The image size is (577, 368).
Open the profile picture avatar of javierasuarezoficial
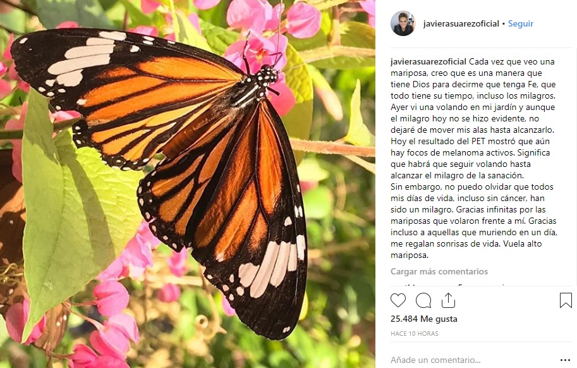coord(403,23)
